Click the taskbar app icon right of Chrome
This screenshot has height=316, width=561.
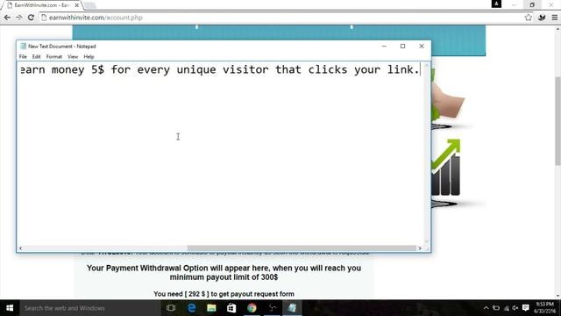pyautogui.click(x=273, y=308)
